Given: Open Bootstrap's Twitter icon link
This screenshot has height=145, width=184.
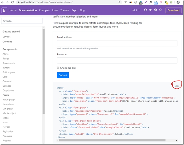Looking at the screenshot, I should [150, 10].
